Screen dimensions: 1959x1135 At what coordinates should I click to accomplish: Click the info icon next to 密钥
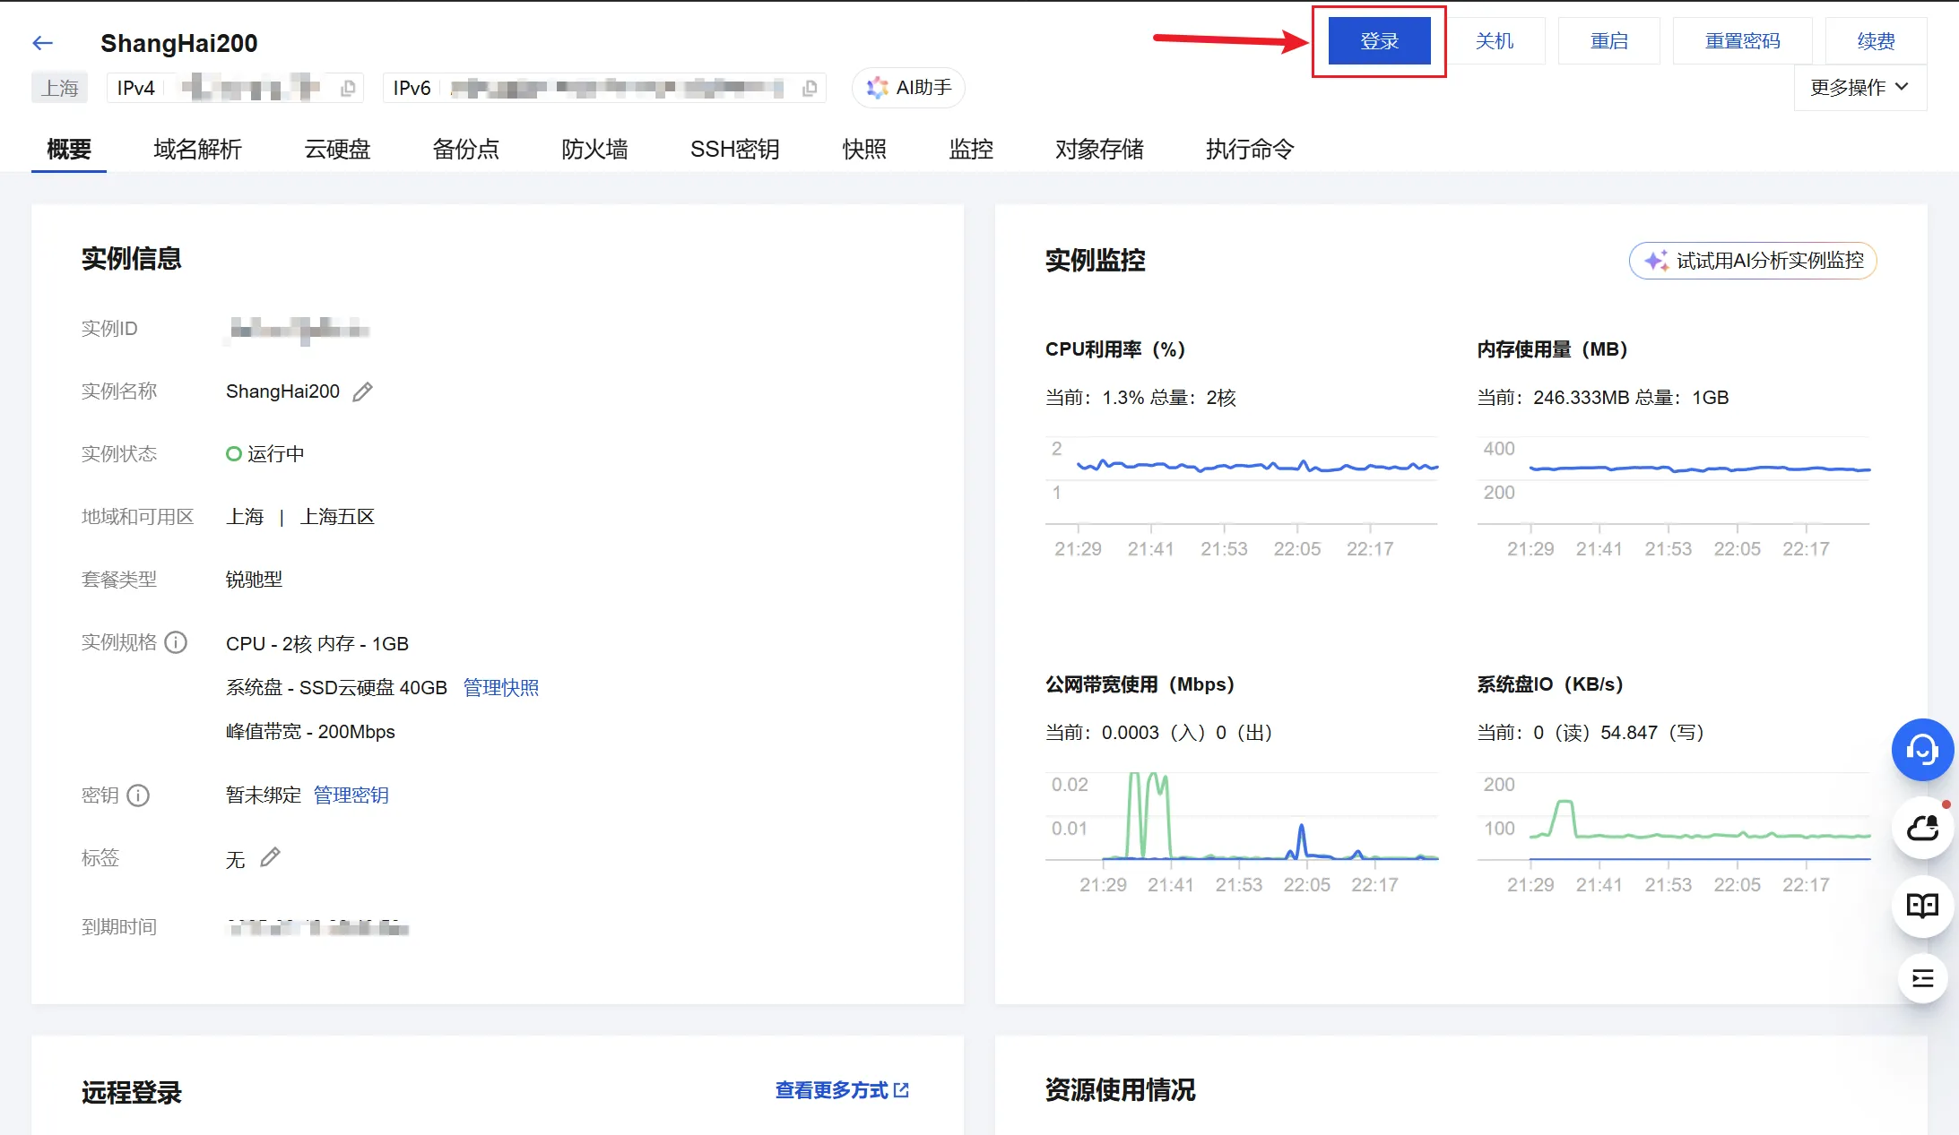(x=138, y=795)
